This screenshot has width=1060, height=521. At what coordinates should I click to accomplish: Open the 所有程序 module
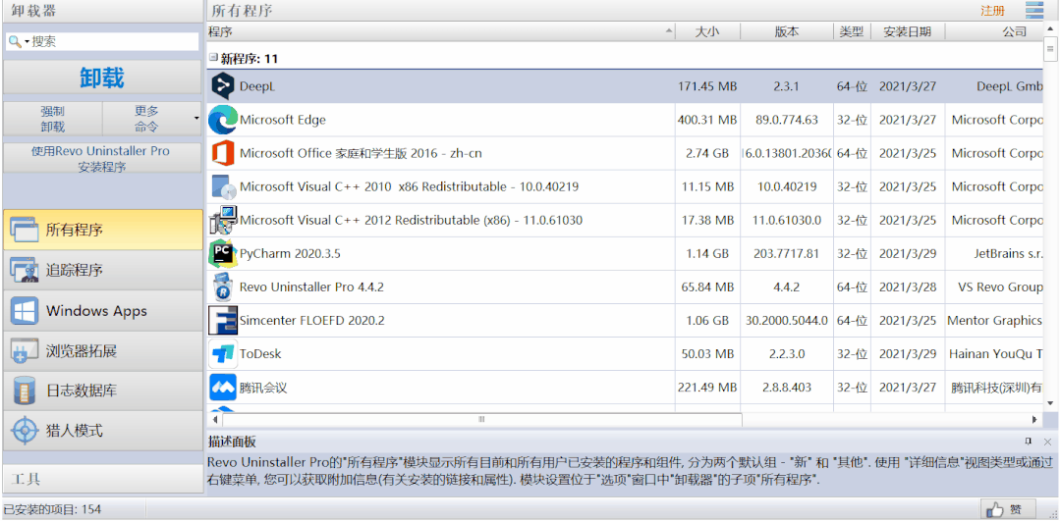coord(103,231)
